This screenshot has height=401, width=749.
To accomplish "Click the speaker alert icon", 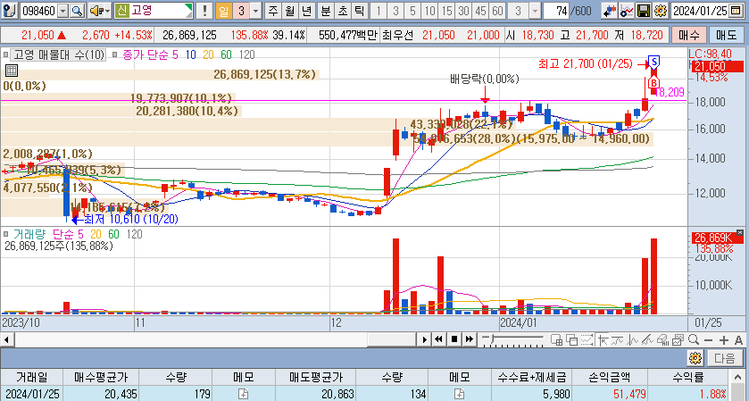I will pyautogui.click(x=96, y=11).
